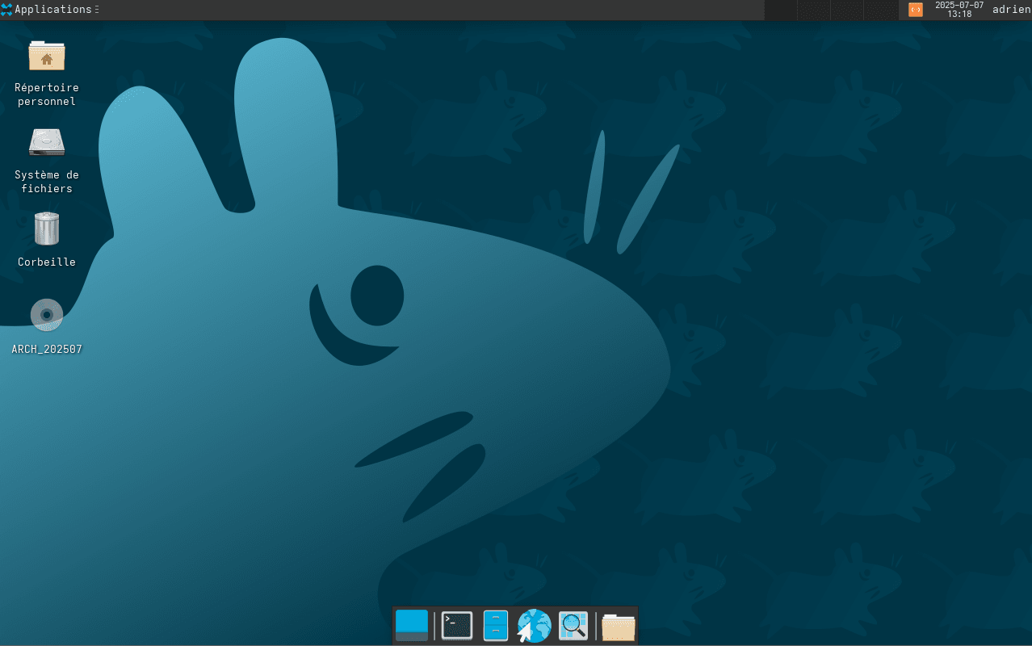
Task: Switch to the second workspace in pager
Action: [814, 10]
